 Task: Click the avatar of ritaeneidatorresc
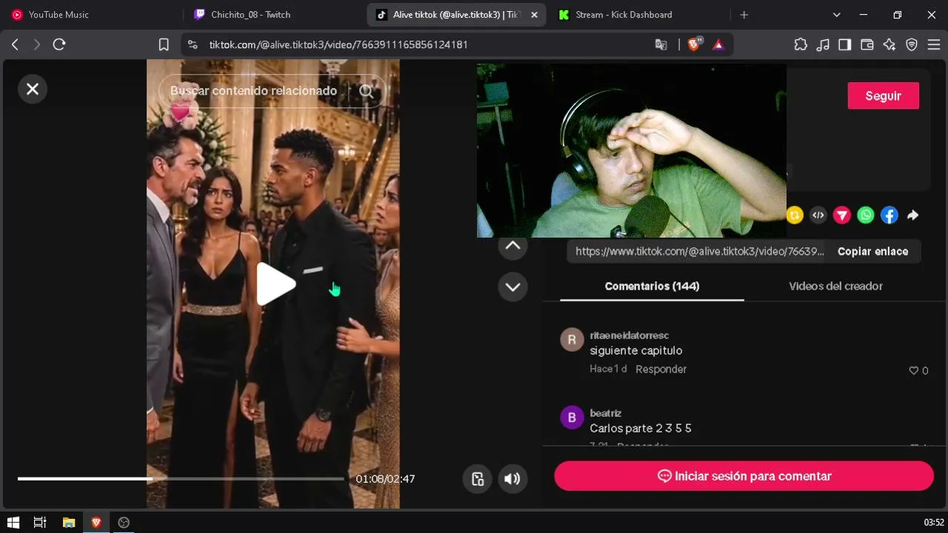[572, 340]
